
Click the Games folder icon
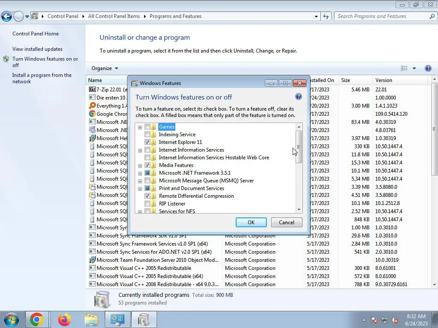154,127
